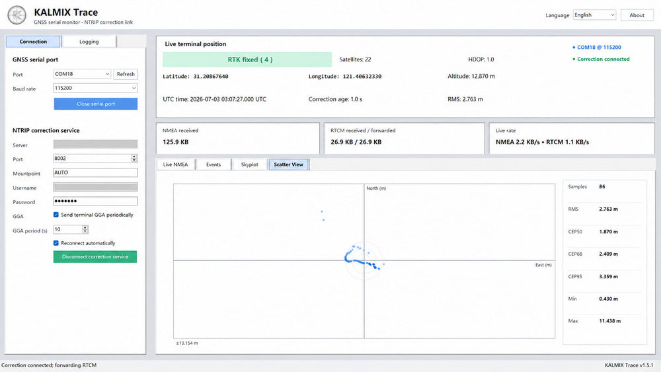Click the Mountpoint AUTO field

96,172
